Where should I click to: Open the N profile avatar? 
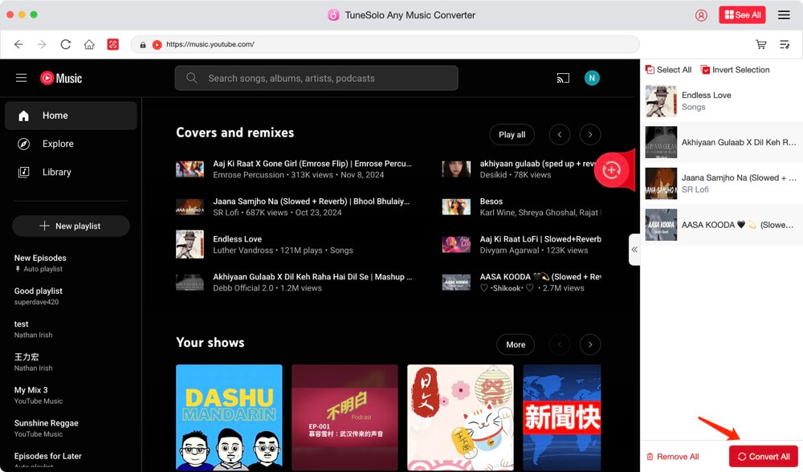tap(592, 78)
